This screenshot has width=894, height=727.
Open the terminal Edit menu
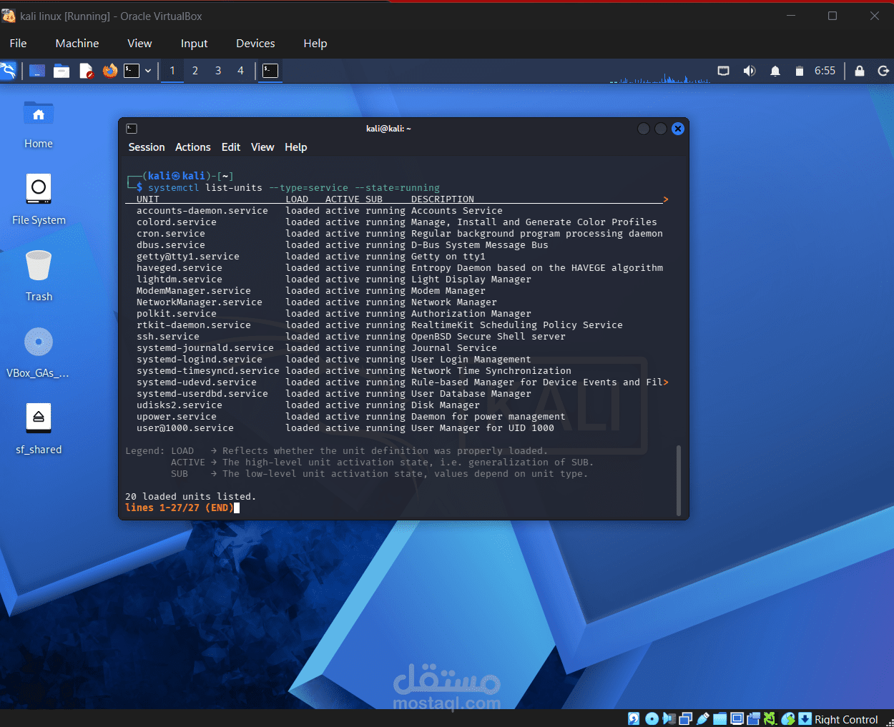[x=231, y=147]
